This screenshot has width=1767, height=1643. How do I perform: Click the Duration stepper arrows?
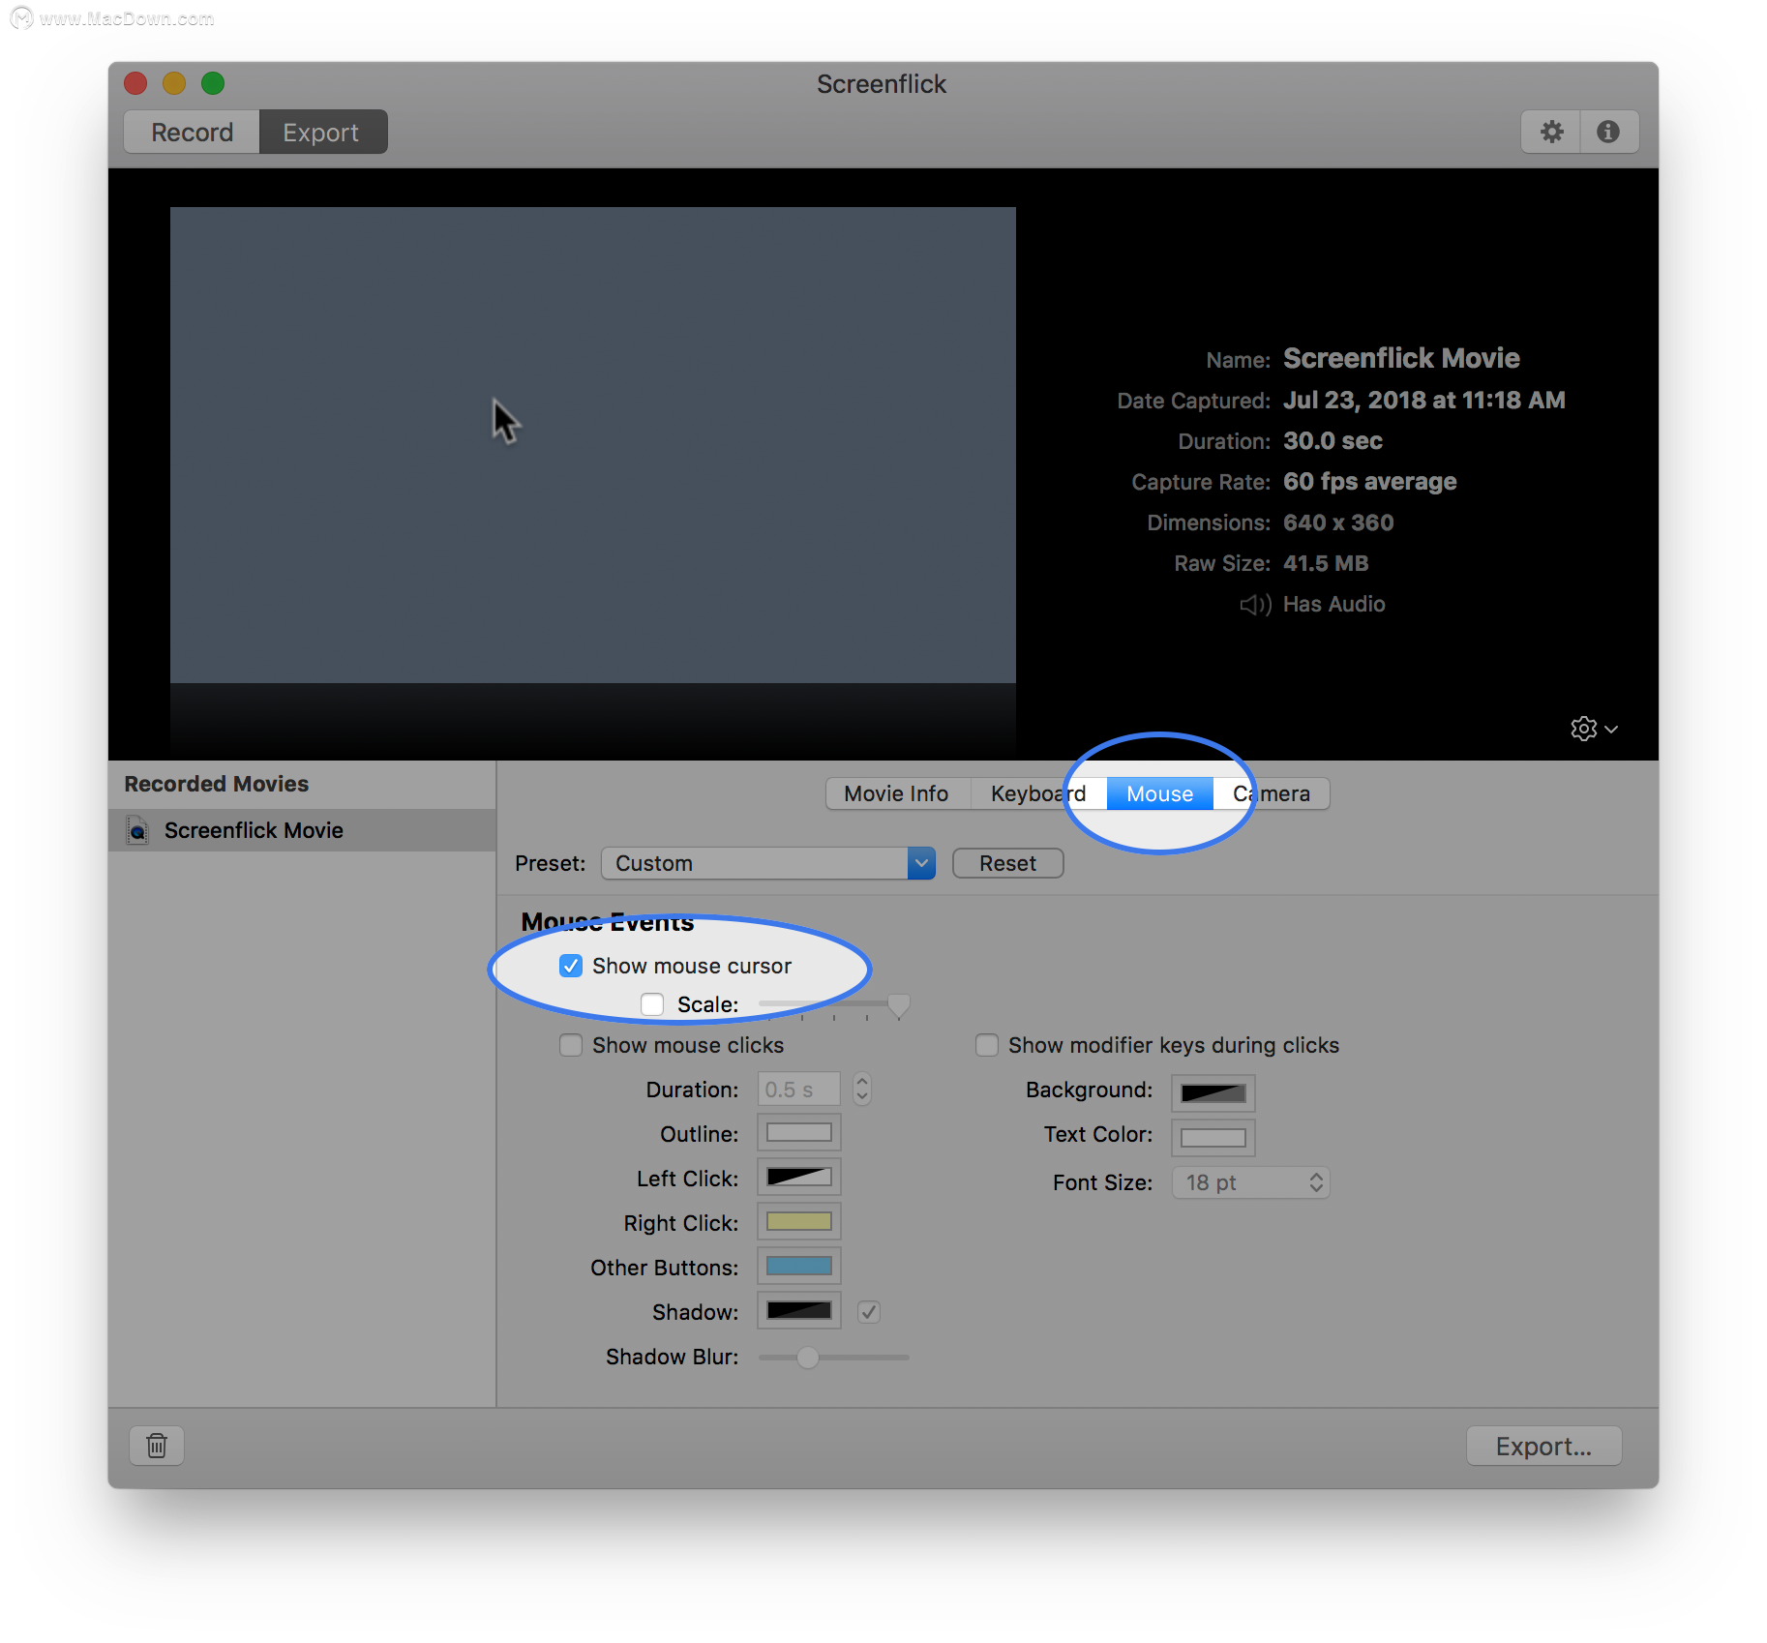pos(861,1090)
